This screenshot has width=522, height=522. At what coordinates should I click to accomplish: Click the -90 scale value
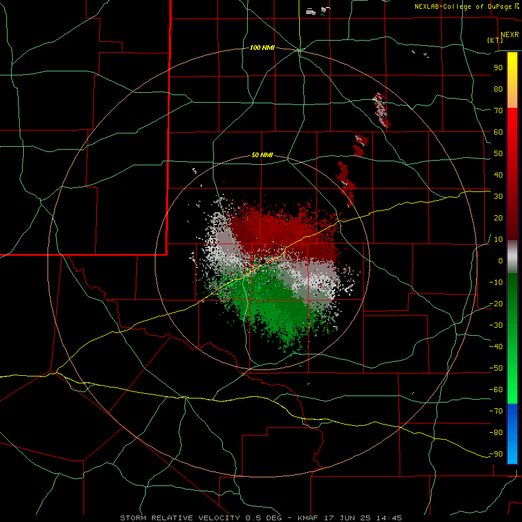496,454
